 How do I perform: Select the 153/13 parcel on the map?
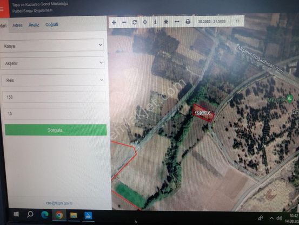pyautogui.click(x=203, y=113)
